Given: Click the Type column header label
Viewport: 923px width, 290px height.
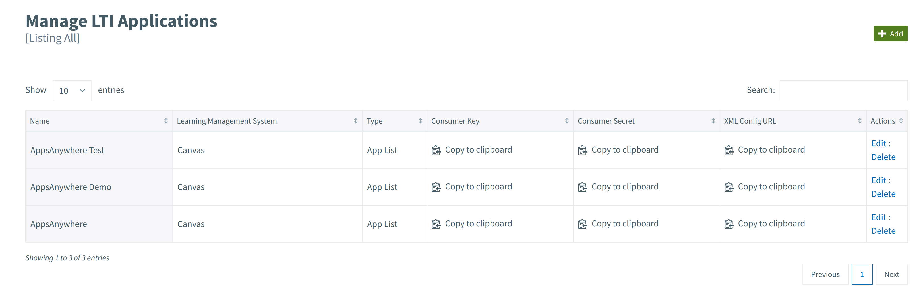Looking at the screenshot, I should 374,121.
